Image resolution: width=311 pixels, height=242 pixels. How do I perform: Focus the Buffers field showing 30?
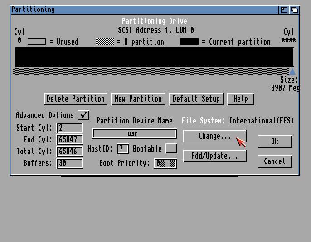70,163
